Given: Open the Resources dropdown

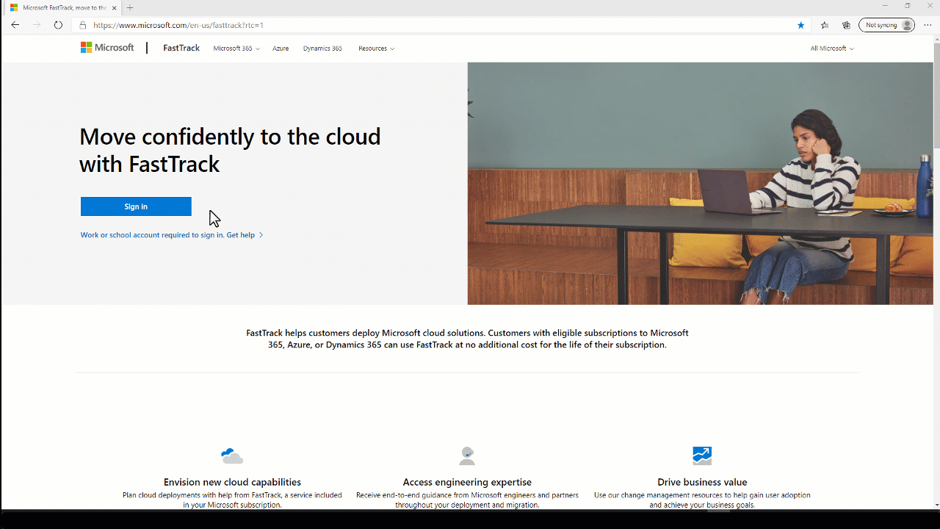Looking at the screenshot, I should coord(376,48).
